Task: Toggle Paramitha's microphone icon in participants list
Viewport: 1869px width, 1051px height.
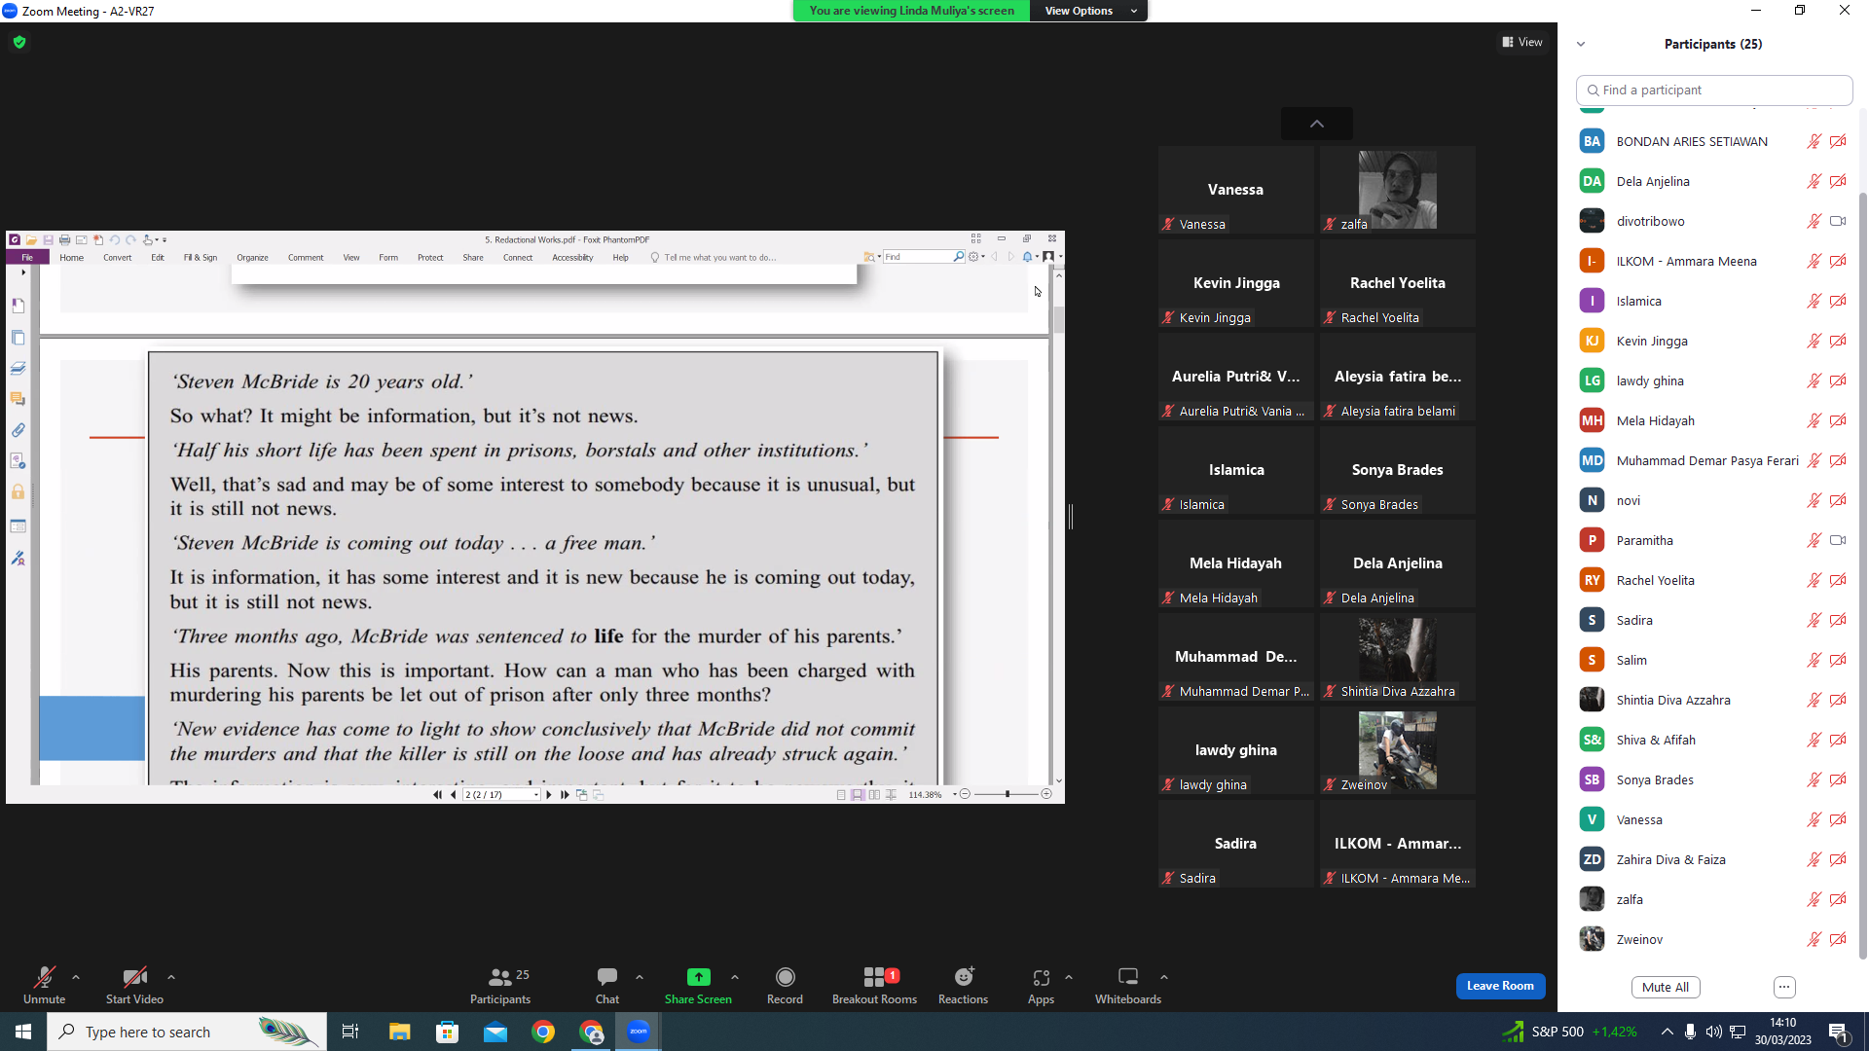Action: [1814, 540]
